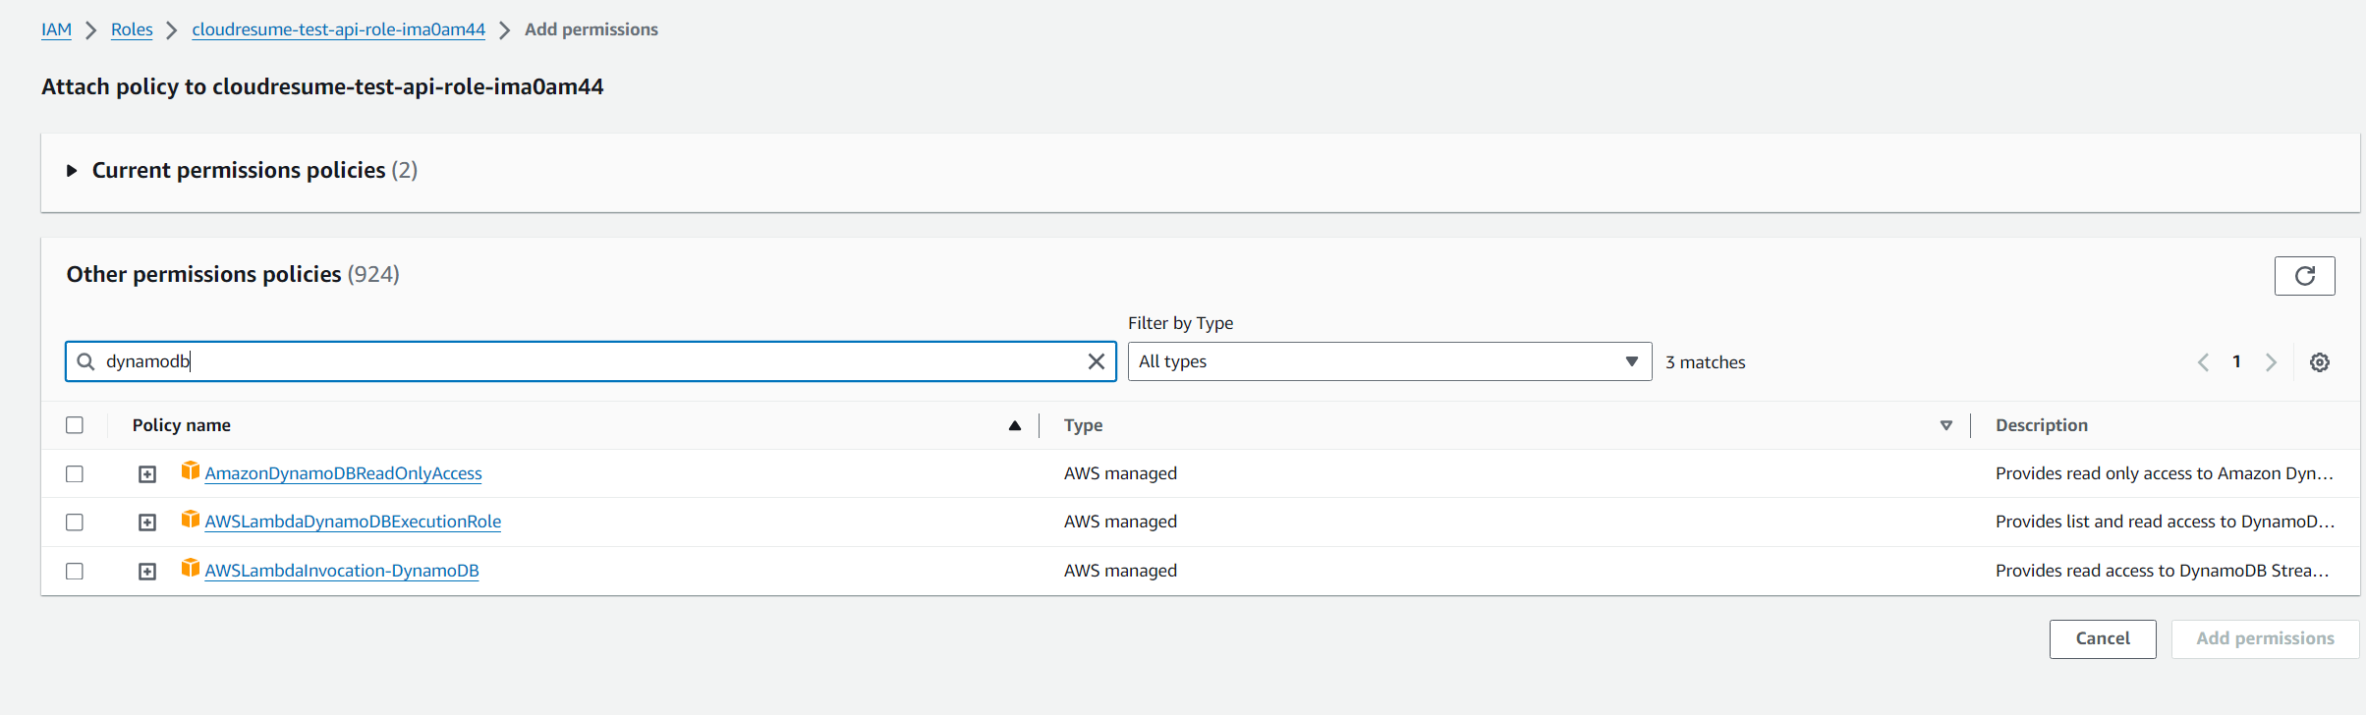
Task: Click the search magnifier icon
Action: (x=86, y=361)
